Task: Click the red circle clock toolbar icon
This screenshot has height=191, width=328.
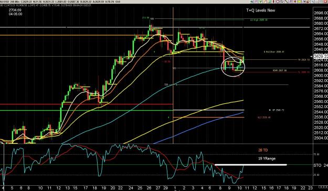Action: pyautogui.click(x=278, y=2)
